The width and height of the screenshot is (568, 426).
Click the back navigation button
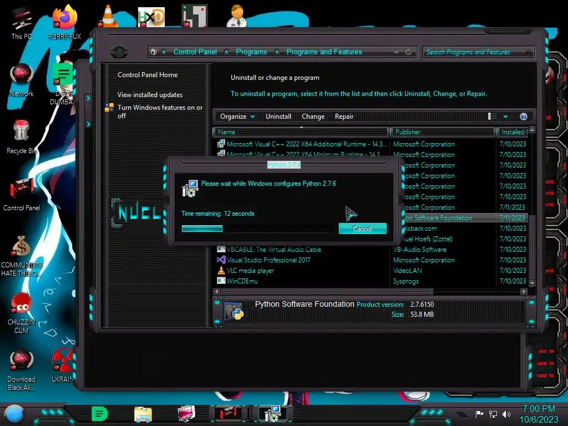pos(119,52)
